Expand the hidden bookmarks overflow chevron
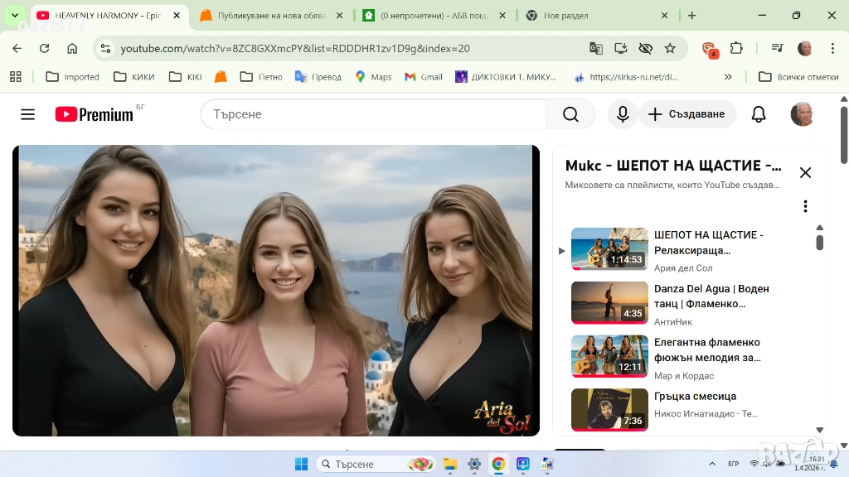Viewport: 849px width, 477px height. click(728, 77)
